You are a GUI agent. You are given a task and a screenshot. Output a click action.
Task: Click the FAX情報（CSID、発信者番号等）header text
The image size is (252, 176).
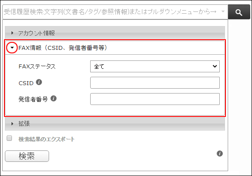tap(63, 48)
